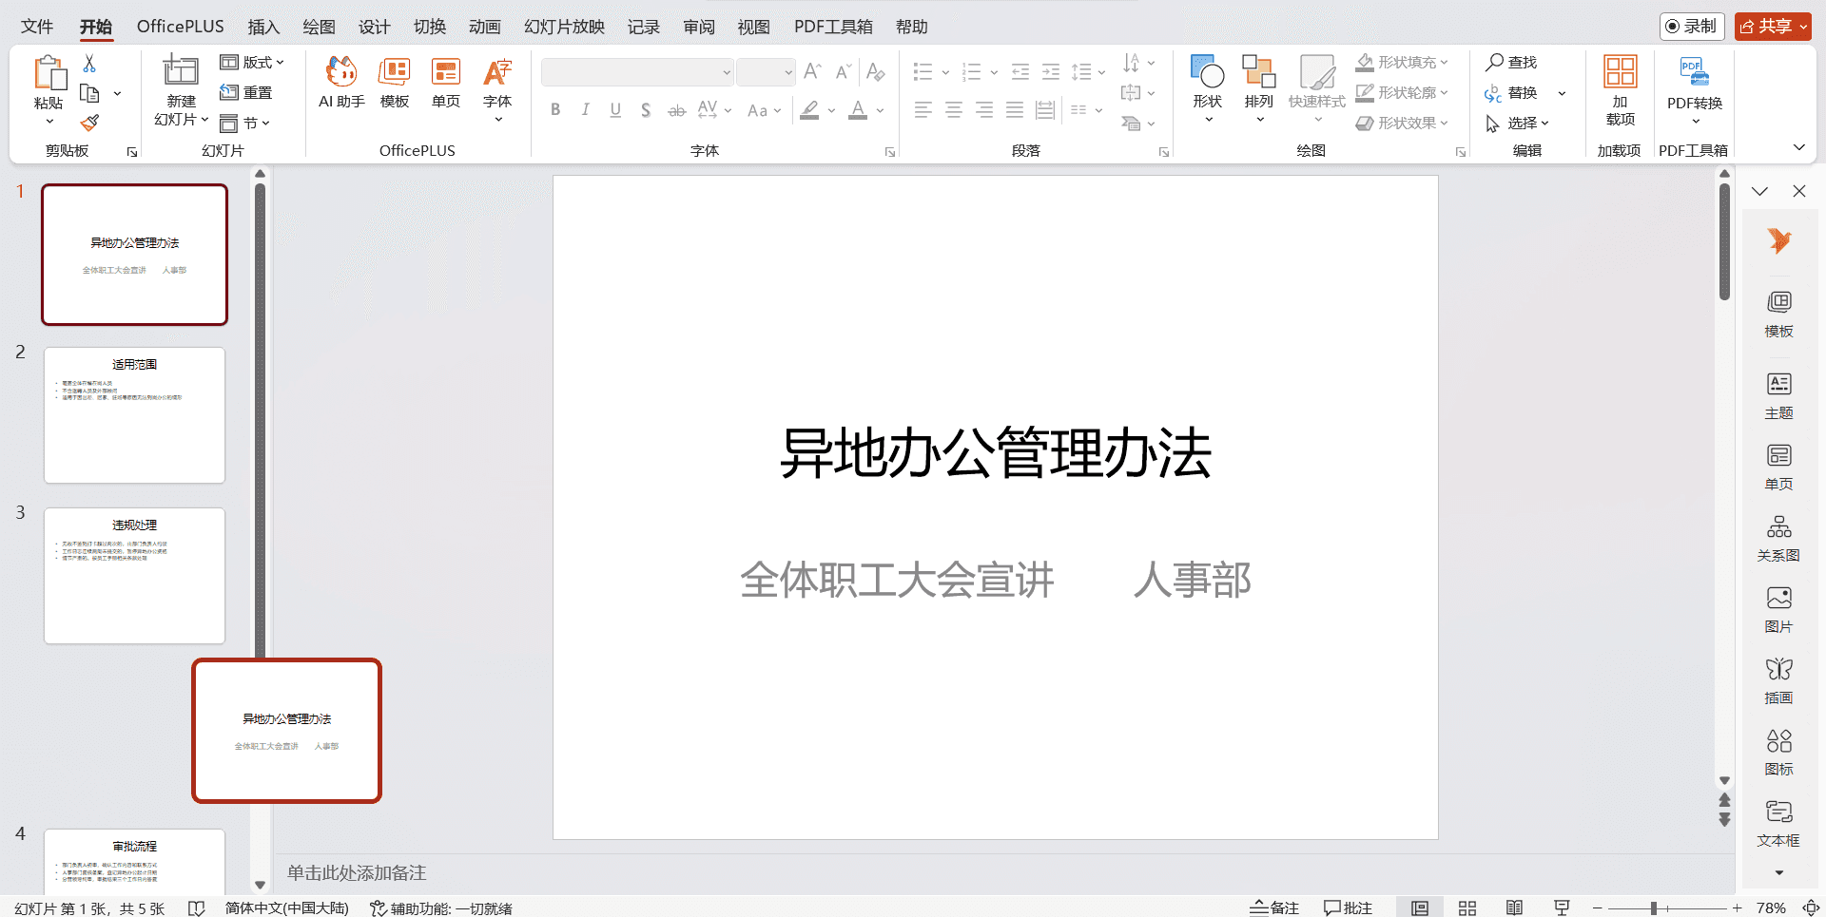
Task: Switch to the 幻灯片放映 tab
Action: [x=565, y=27]
